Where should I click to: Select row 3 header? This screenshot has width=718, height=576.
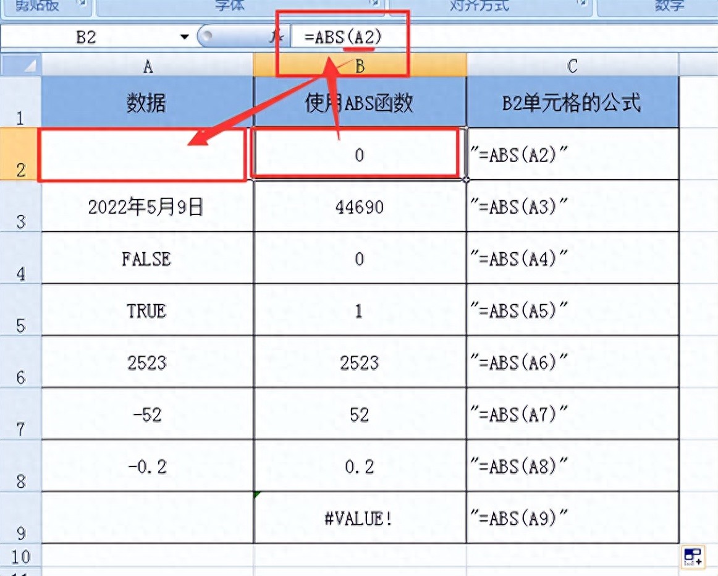(x=20, y=206)
